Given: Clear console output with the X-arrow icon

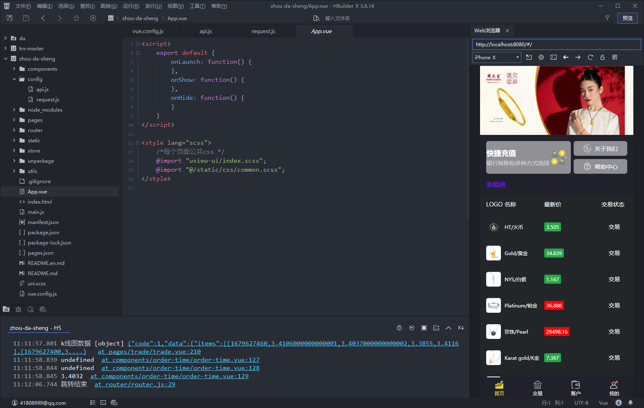Looking at the screenshot, I should click(x=461, y=328).
